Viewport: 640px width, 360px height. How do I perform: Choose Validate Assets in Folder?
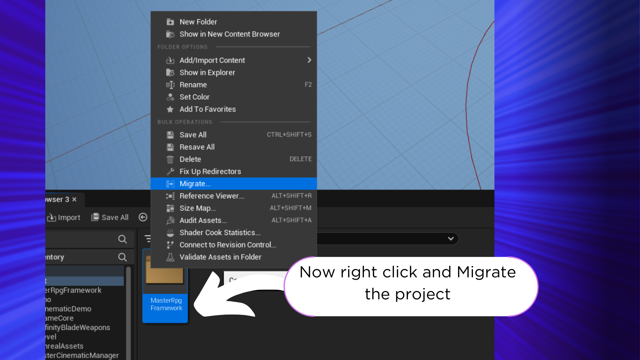(x=233, y=257)
